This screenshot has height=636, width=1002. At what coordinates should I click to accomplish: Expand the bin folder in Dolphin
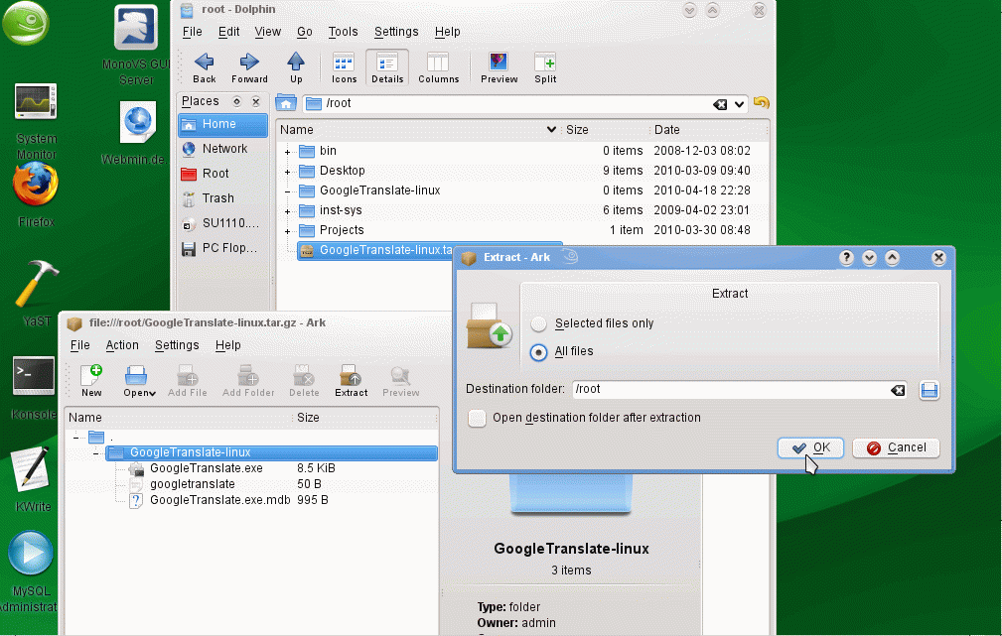[x=288, y=152]
